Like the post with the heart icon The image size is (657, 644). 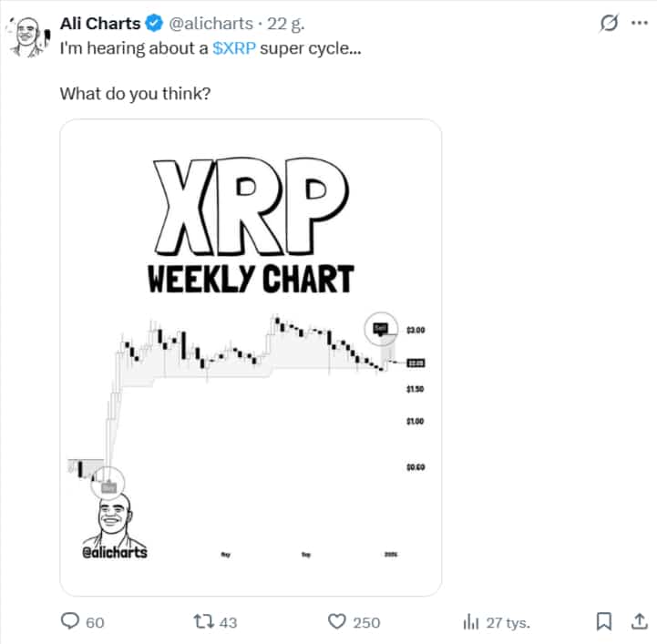tap(337, 621)
